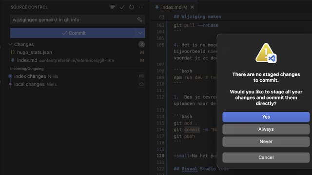Select the changes count badge showing 2

coord(141,44)
